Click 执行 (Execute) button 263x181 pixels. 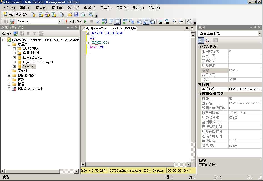(73, 21)
